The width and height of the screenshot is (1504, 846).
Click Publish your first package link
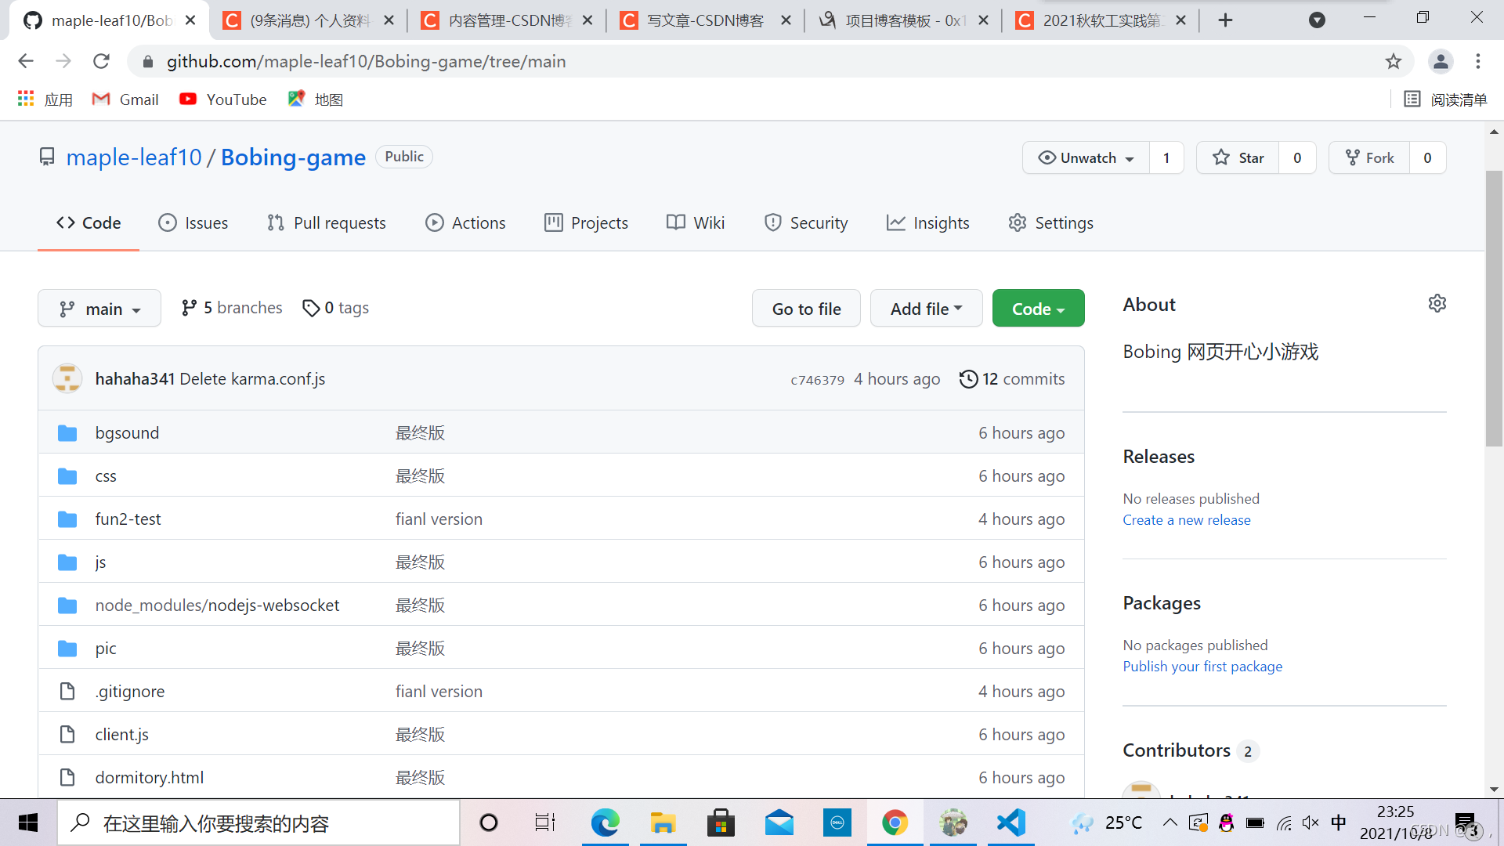(1202, 665)
